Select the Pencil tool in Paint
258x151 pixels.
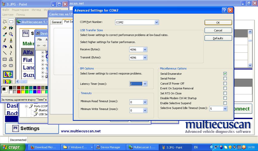point(5,41)
